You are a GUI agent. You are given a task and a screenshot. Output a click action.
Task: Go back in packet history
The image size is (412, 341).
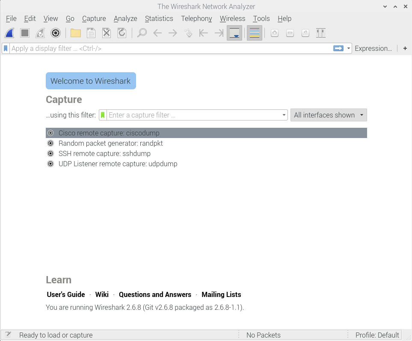157,33
